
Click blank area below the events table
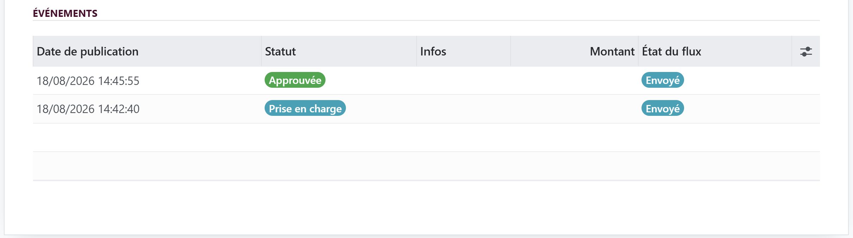tap(426, 207)
